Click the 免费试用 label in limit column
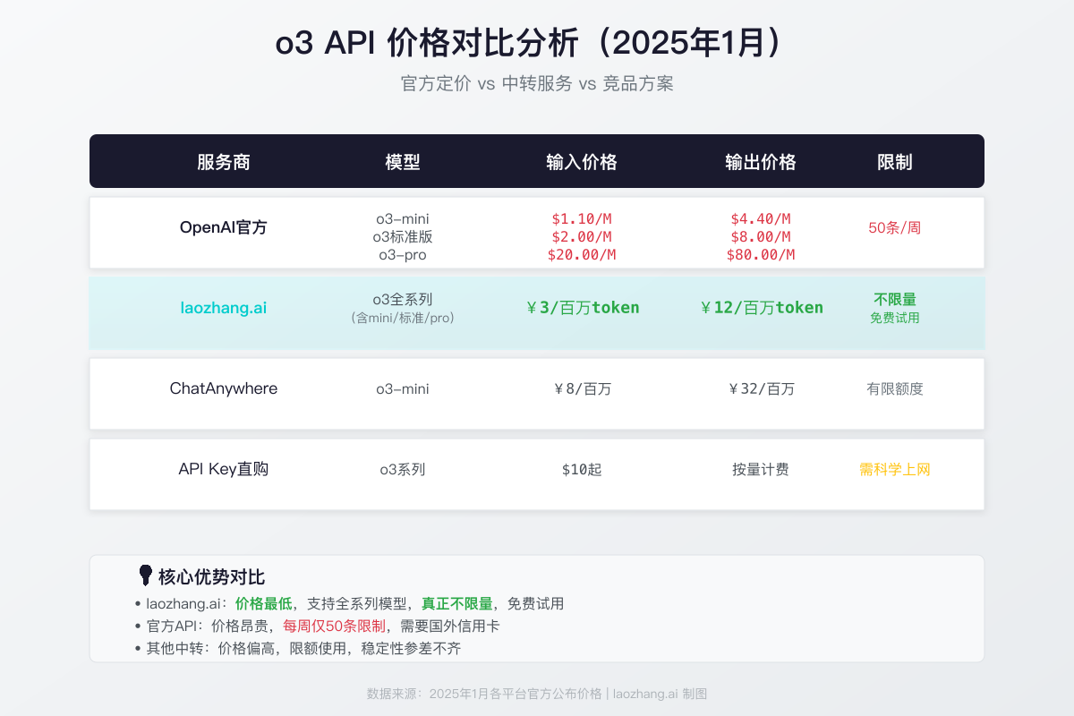 pyautogui.click(x=895, y=318)
